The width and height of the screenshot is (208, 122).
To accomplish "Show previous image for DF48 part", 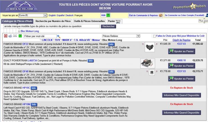I will pyautogui.click(x=147, y=71).
